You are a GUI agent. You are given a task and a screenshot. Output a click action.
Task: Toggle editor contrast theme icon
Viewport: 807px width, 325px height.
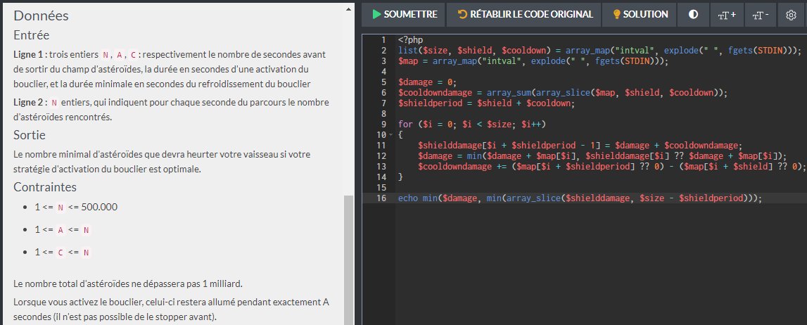click(x=693, y=14)
